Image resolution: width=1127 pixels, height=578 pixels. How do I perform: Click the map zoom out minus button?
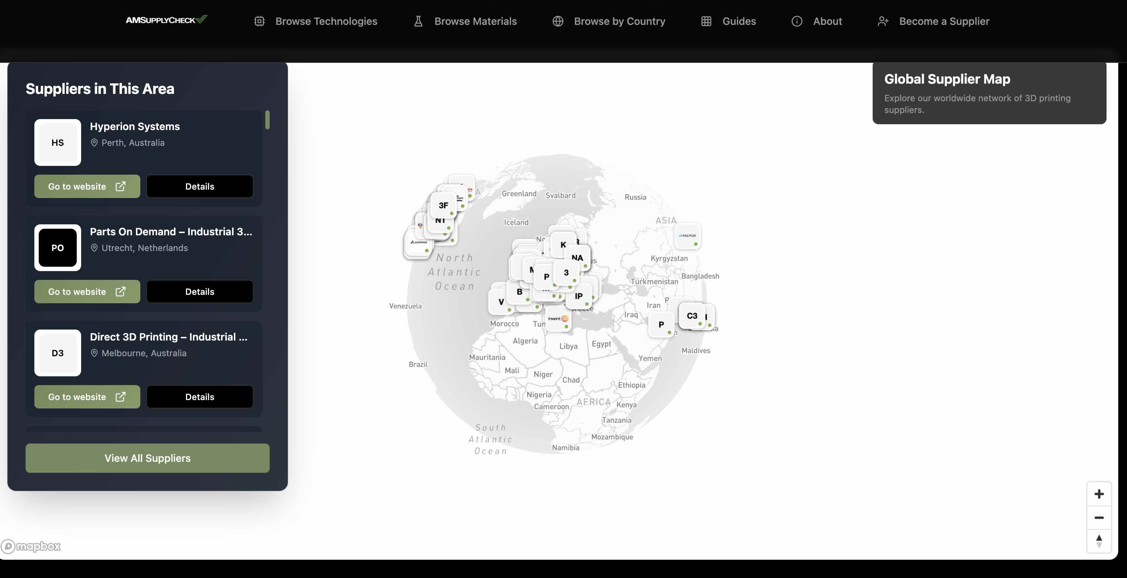pos(1098,518)
